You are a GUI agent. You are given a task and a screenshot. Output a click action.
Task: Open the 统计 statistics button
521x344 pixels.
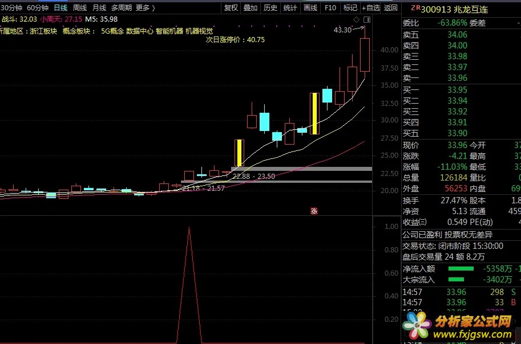[290, 7]
